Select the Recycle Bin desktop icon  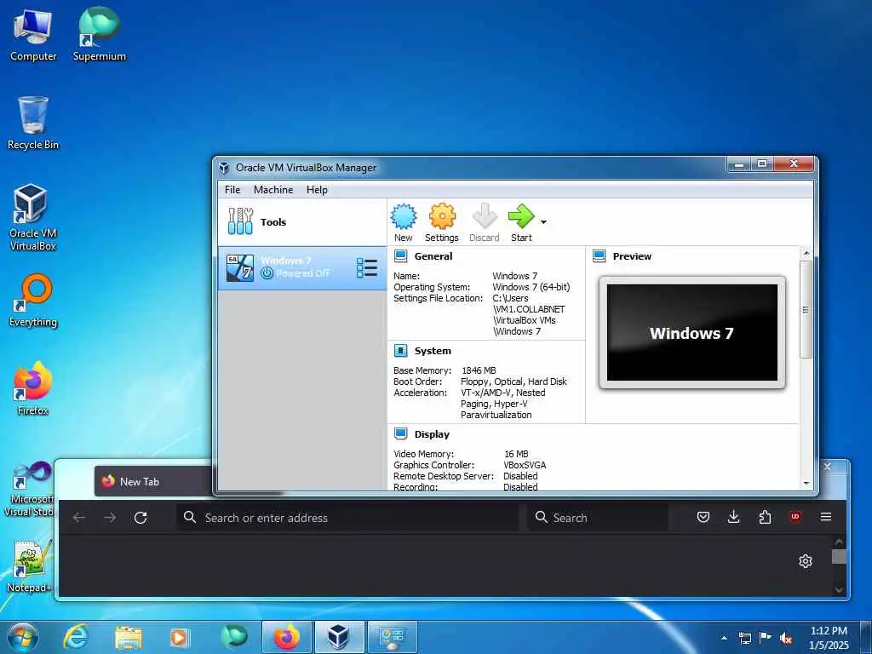click(33, 123)
